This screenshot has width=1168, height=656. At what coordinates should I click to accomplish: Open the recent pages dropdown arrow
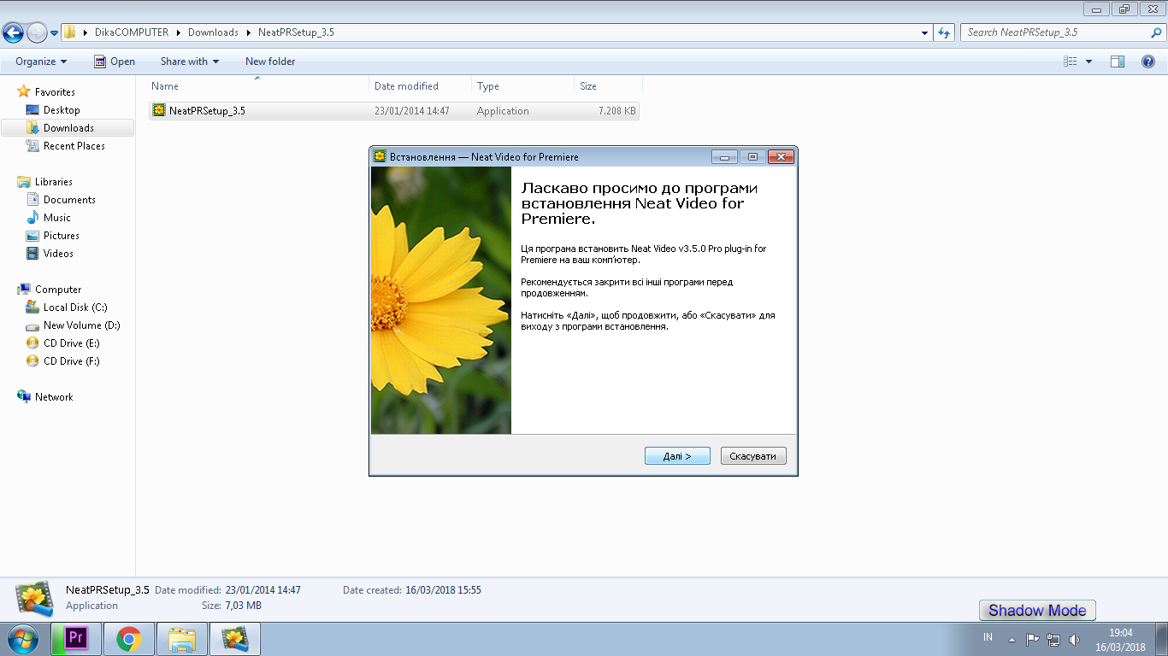click(x=54, y=33)
